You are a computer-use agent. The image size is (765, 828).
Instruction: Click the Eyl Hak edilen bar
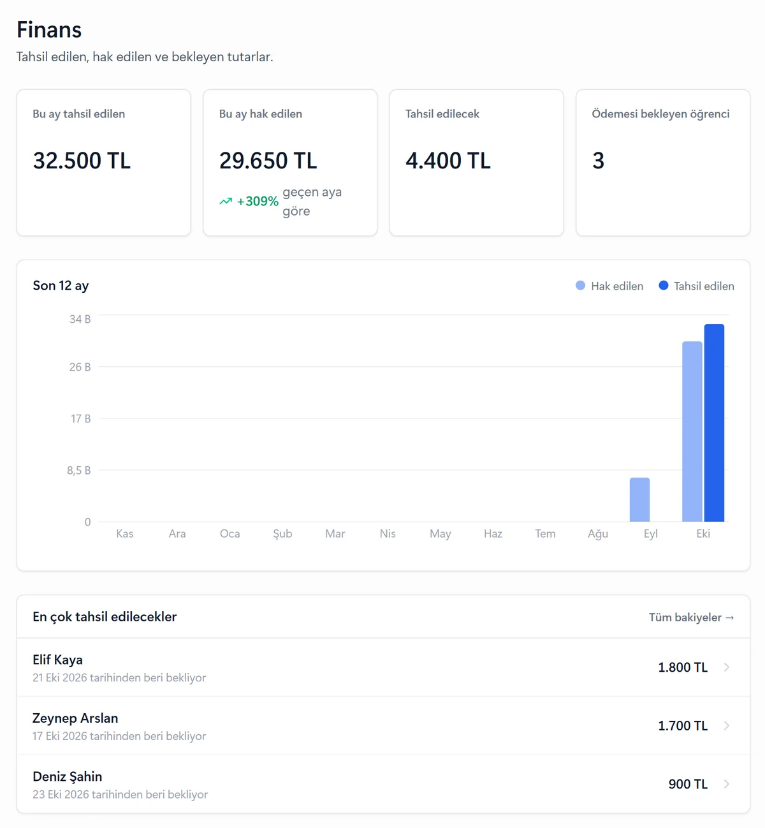[x=639, y=499]
